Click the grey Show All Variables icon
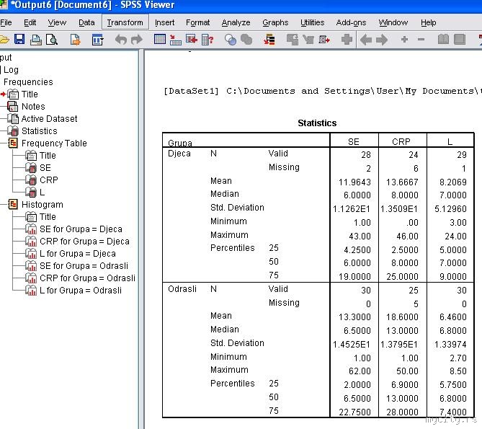The width and height of the screenshot is (482, 429). pos(246,40)
